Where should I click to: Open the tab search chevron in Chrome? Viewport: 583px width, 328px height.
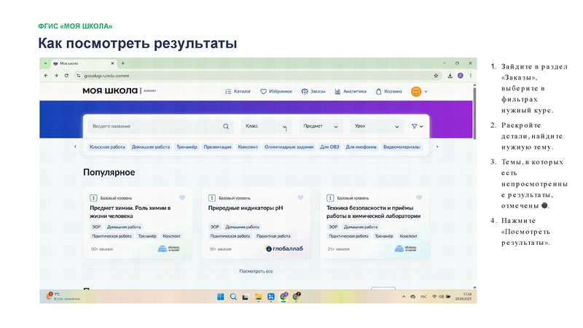click(x=45, y=63)
